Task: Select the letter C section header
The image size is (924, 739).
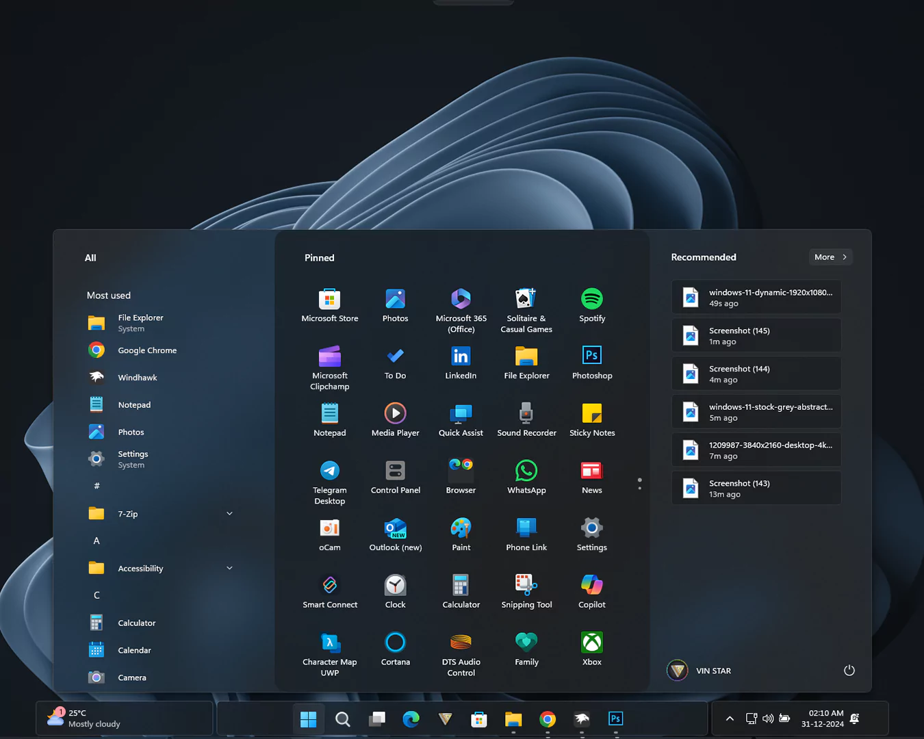Action: pos(97,595)
